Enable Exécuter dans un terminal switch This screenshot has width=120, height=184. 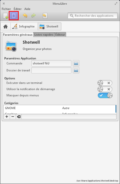click(x=105, y=83)
